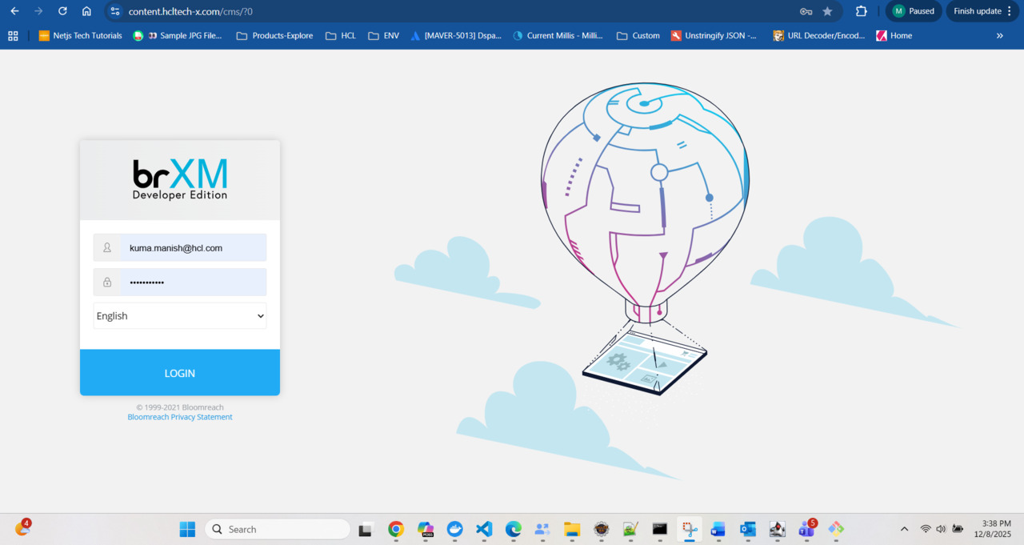Show more bookmarks with the chevron

click(x=999, y=35)
